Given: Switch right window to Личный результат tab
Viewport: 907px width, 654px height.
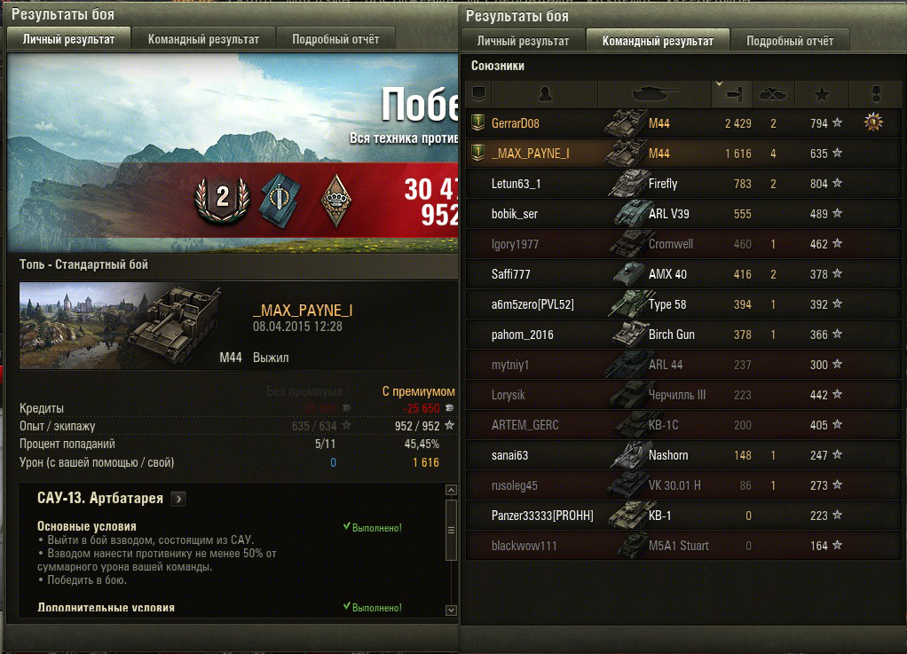Looking at the screenshot, I should point(523,41).
